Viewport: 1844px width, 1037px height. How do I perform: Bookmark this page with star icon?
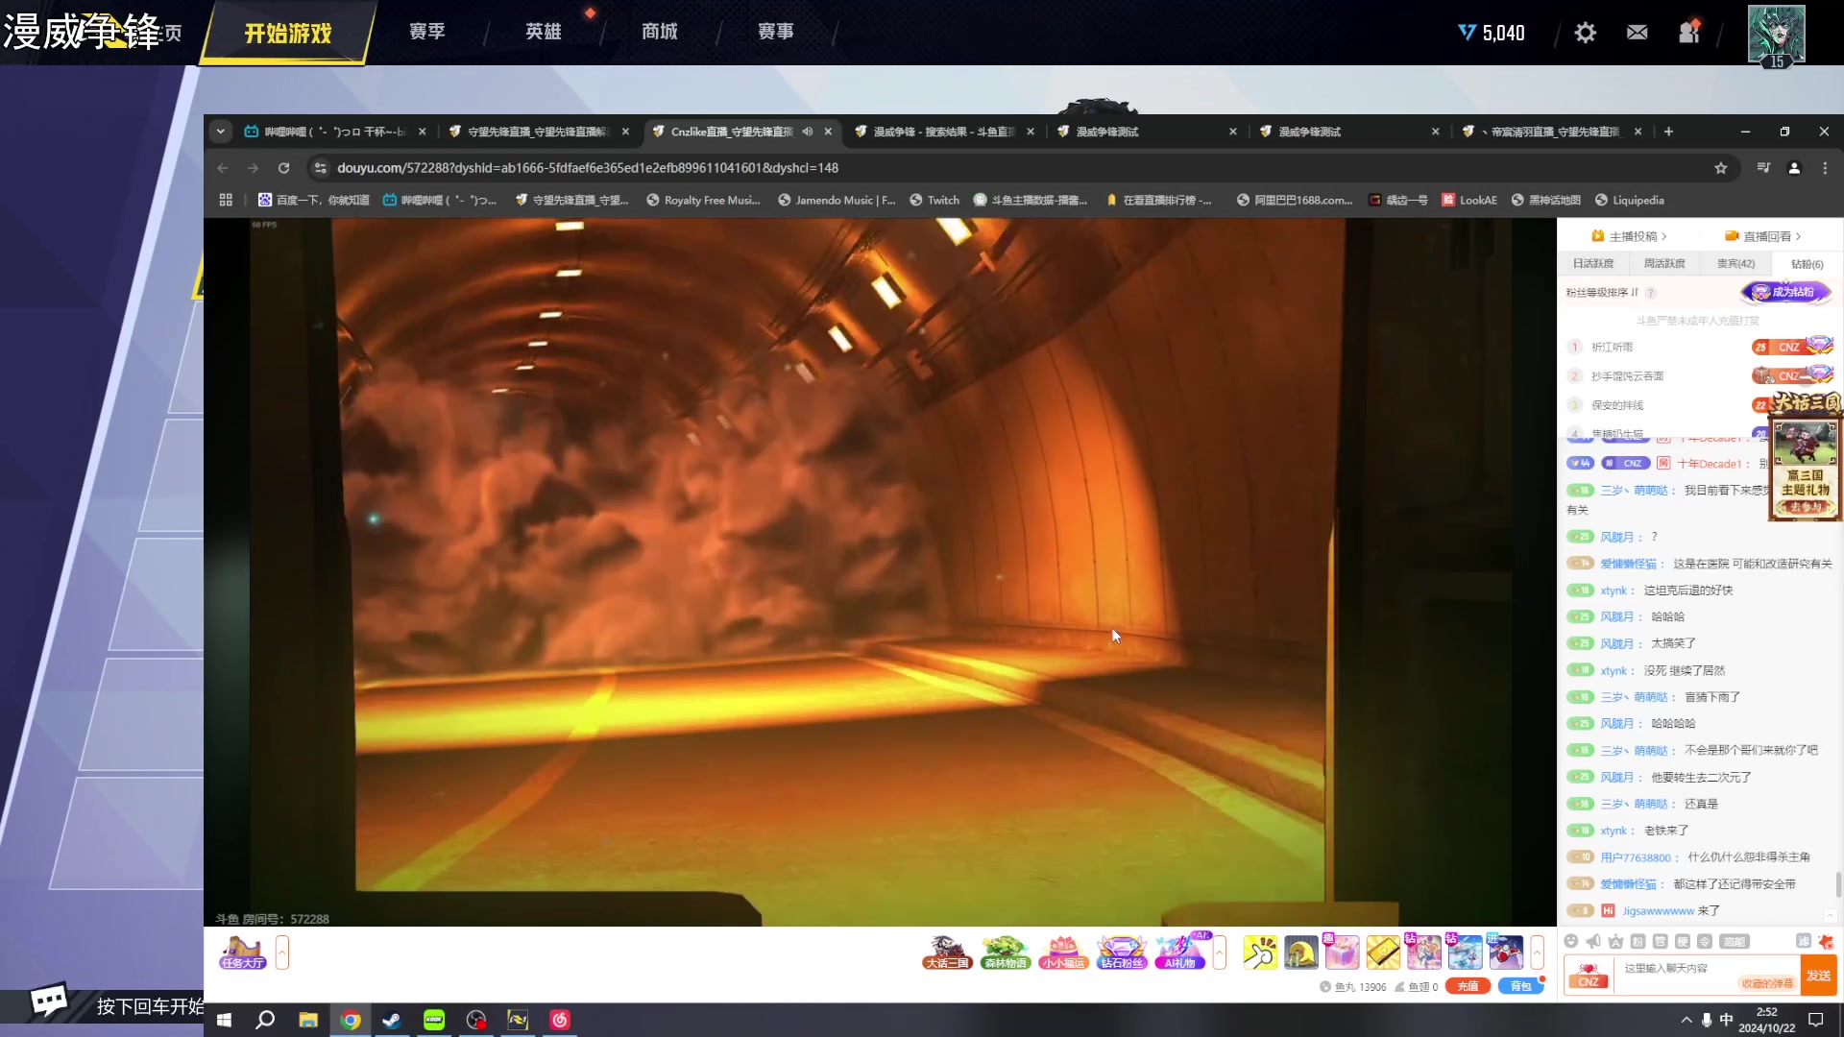point(1721,168)
